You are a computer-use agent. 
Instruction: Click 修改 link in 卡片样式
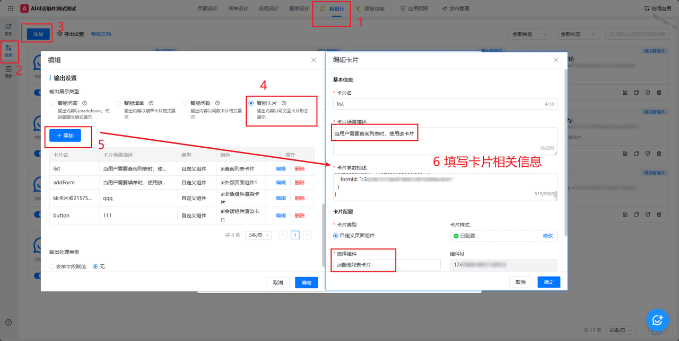(x=547, y=236)
